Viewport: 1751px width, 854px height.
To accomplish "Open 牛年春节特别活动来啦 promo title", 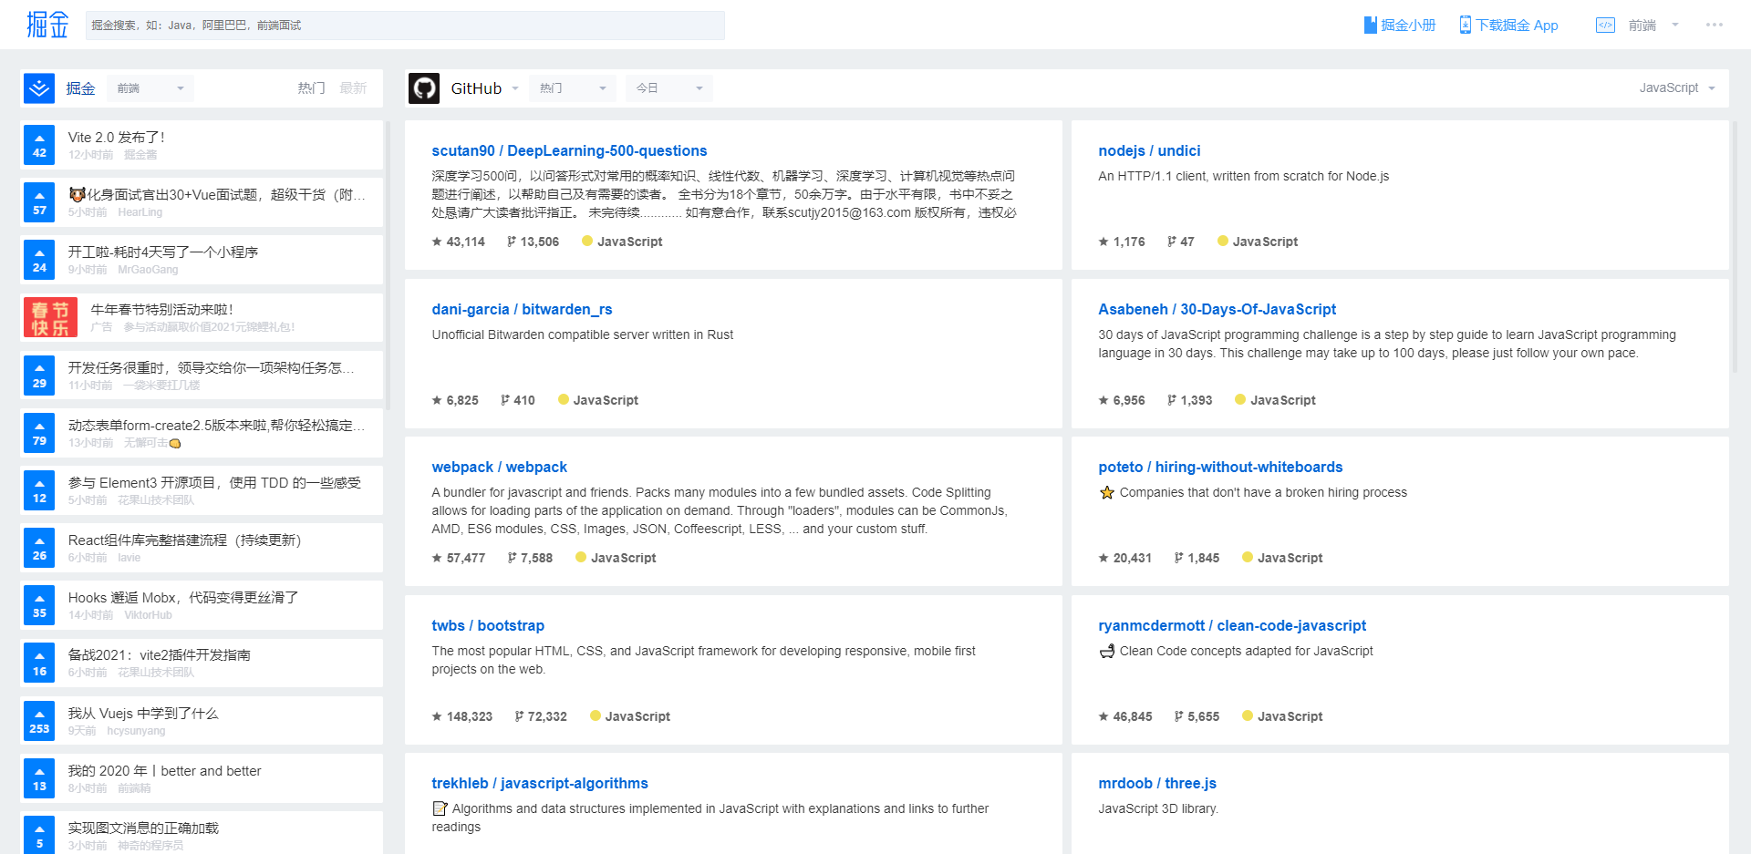I will point(162,310).
